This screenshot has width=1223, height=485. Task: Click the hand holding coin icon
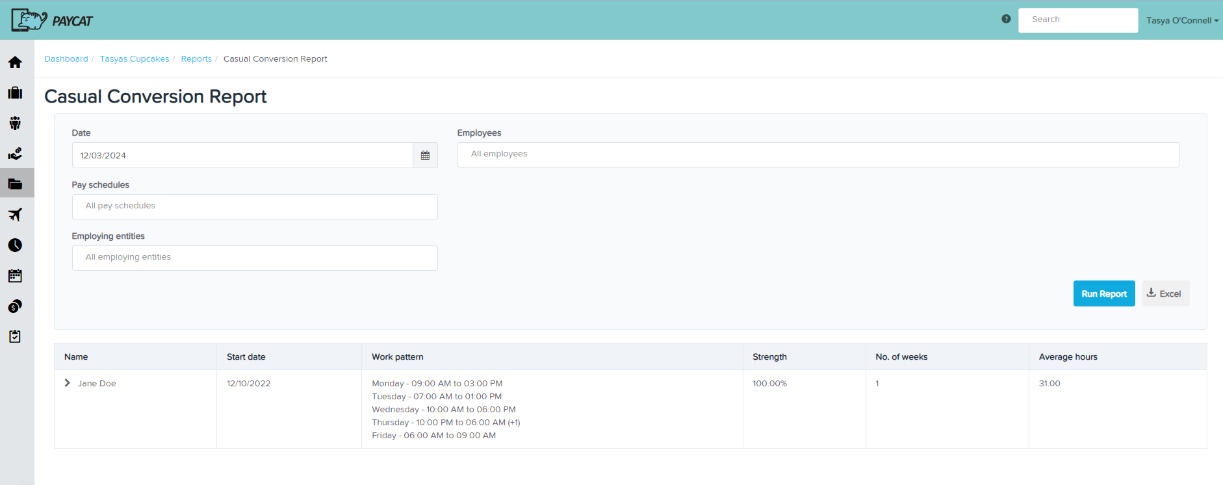pyautogui.click(x=15, y=154)
